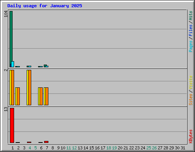Click the red KBytes bar for day 7
195x152 pixels.
46,142
